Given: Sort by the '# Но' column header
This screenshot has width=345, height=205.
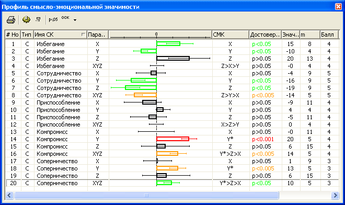Looking at the screenshot, I should coord(13,35).
